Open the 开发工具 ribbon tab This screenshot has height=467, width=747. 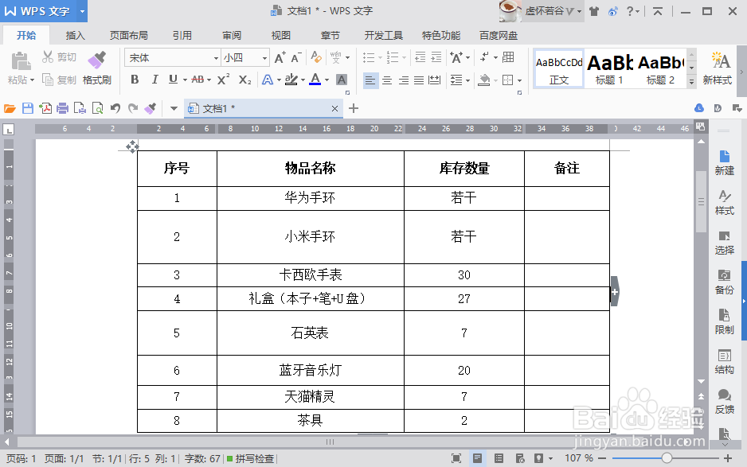click(x=384, y=35)
